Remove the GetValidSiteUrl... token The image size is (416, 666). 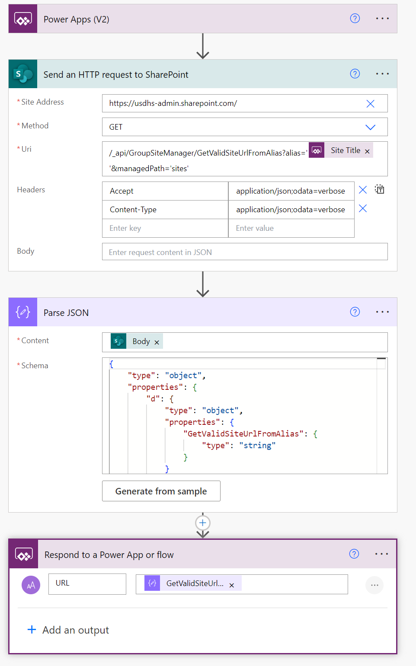click(x=232, y=585)
